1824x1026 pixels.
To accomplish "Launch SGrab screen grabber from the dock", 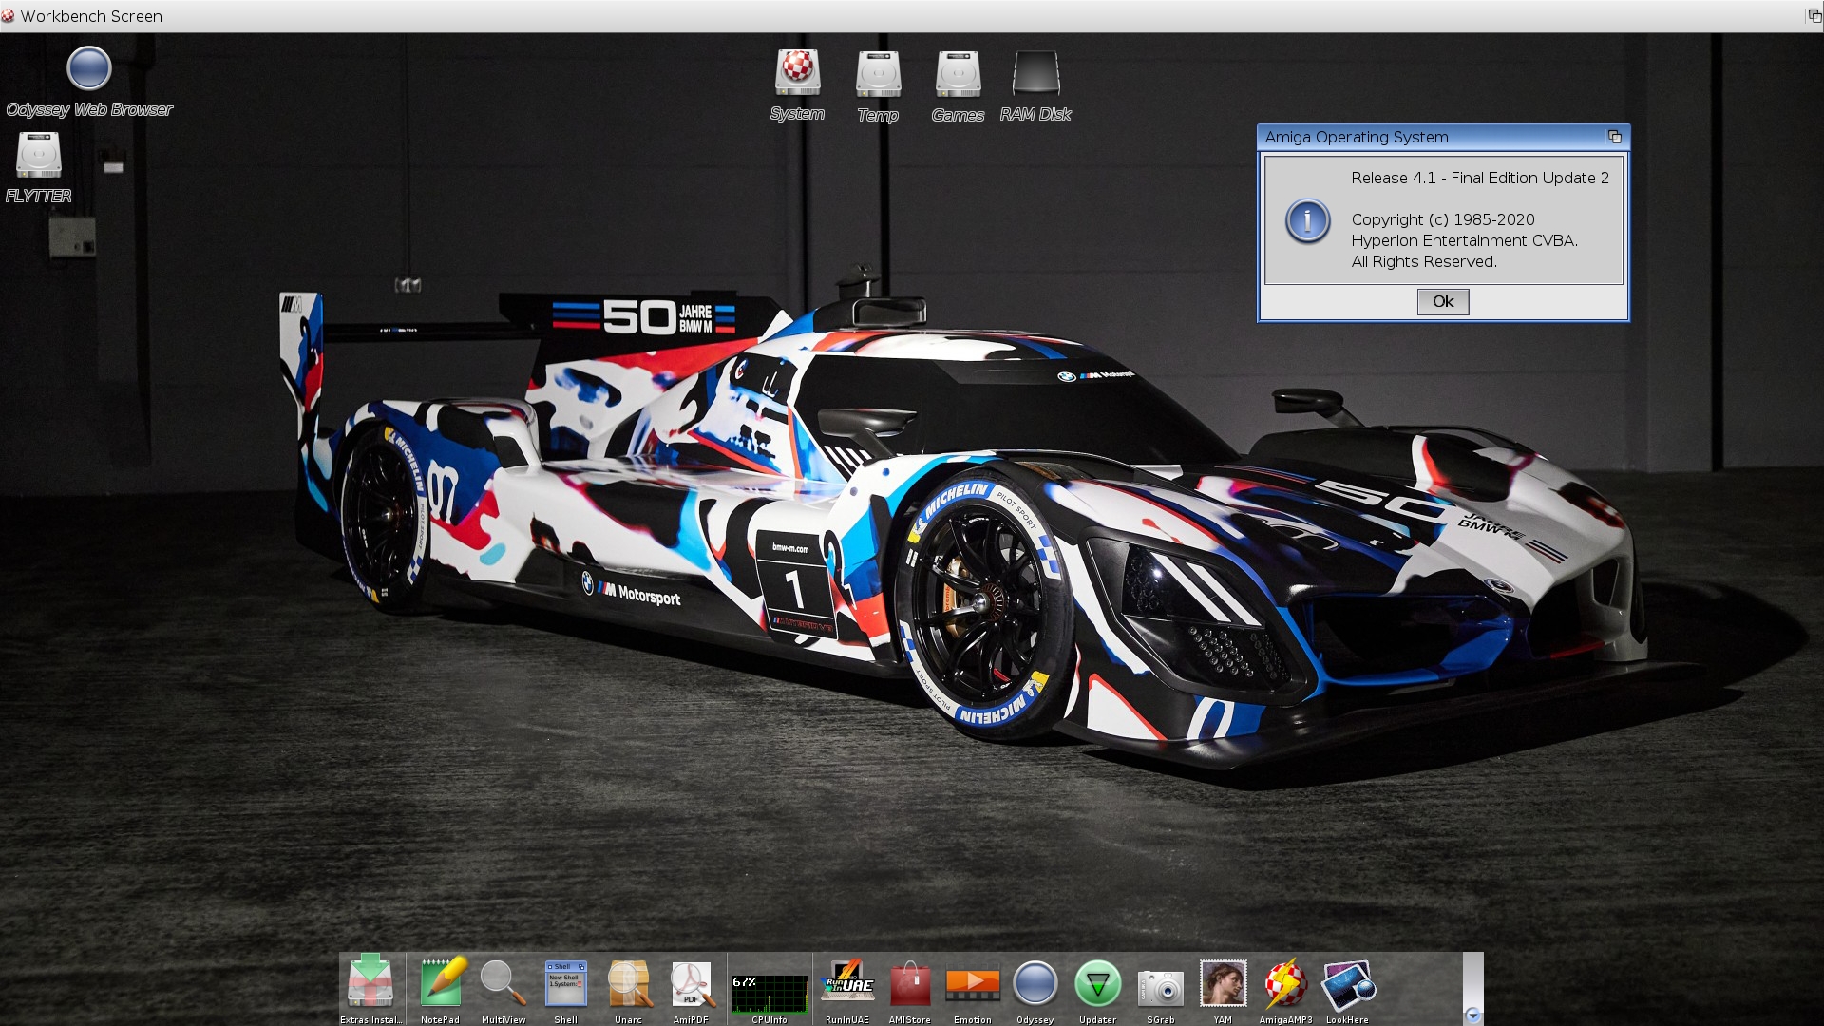I will tap(1161, 988).
